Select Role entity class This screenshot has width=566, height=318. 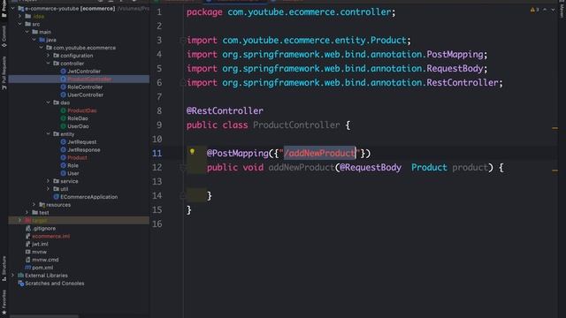[x=73, y=165]
